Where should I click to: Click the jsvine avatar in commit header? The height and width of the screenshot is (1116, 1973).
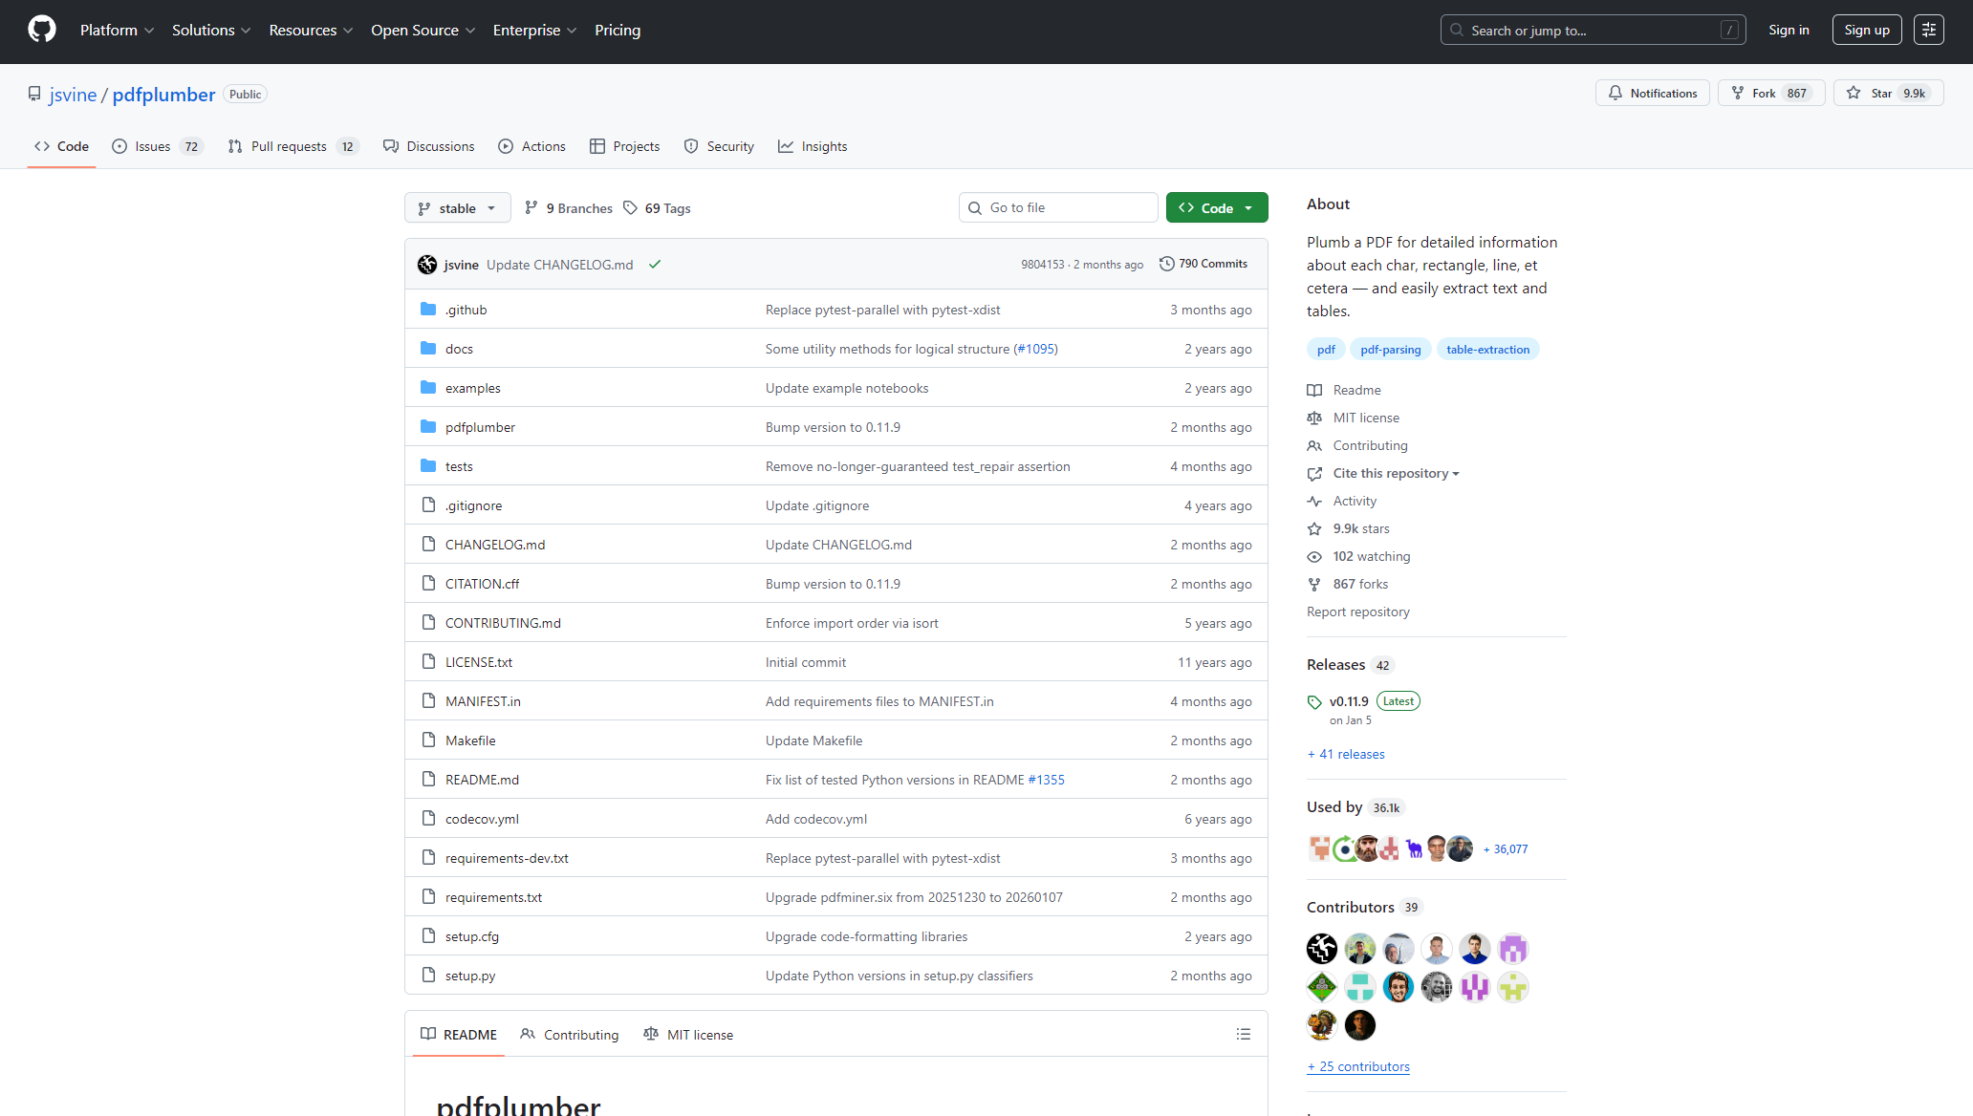click(427, 265)
